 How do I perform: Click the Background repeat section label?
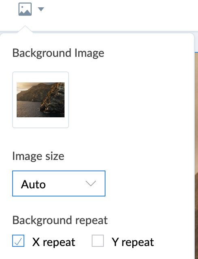point(60,220)
